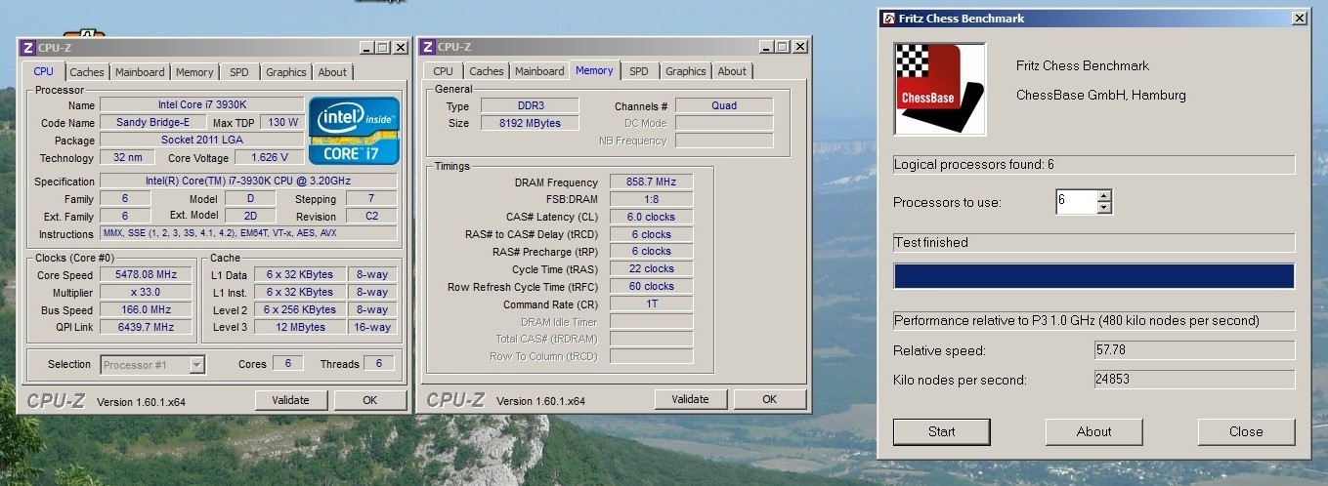Click the CPU-Z title bar icon of left window
This screenshot has height=486, width=1328.
point(29,47)
